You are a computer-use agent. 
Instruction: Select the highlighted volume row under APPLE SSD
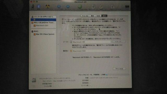(x=43, y=20)
